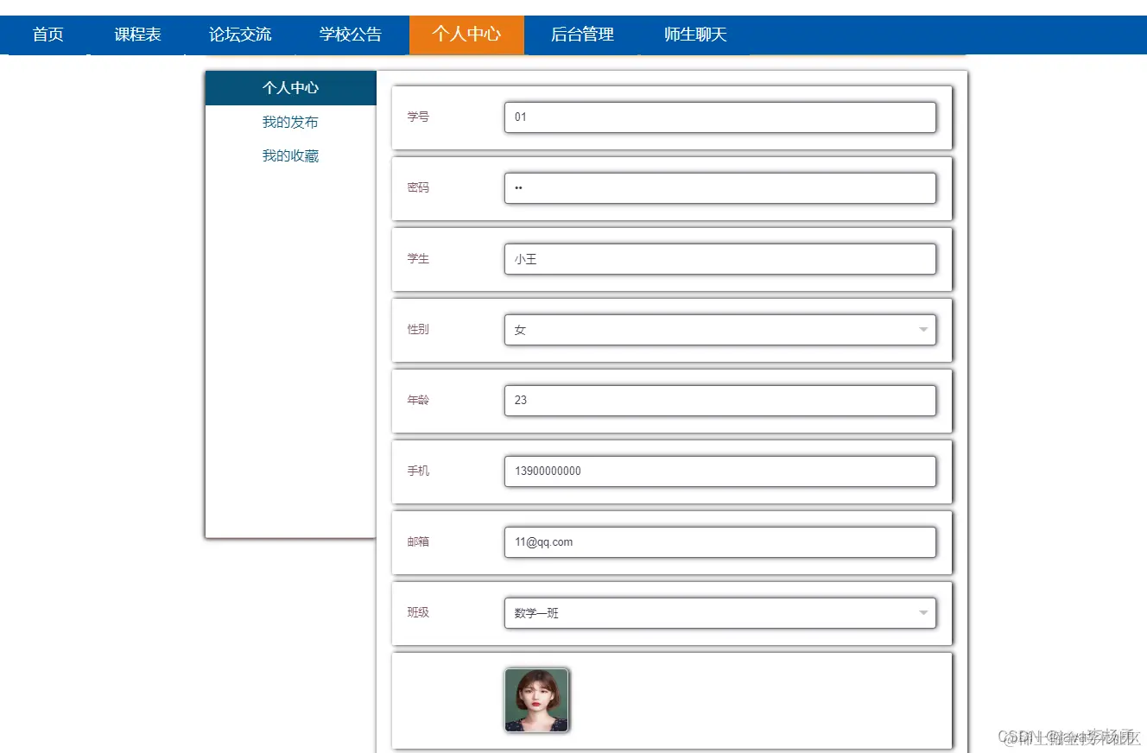1147x753 pixels.
Task: Click the arrow of the 班级 select
Action: (923, 613)
